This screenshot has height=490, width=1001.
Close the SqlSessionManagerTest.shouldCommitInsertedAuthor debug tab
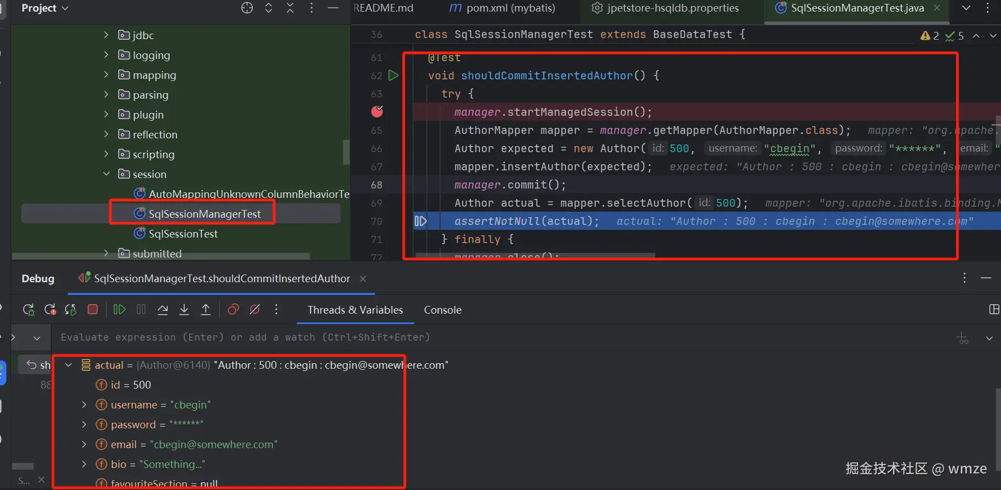pos(363,279)
